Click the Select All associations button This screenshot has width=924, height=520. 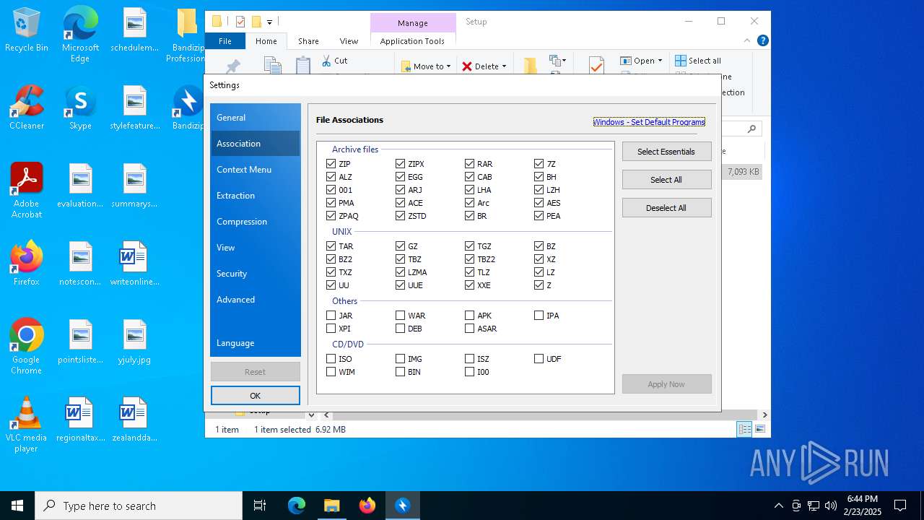pos(666,180)
